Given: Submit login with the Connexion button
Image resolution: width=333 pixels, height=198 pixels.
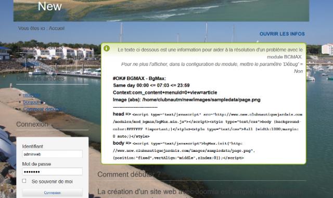Looking at the screenshot, I should [52, 193].
